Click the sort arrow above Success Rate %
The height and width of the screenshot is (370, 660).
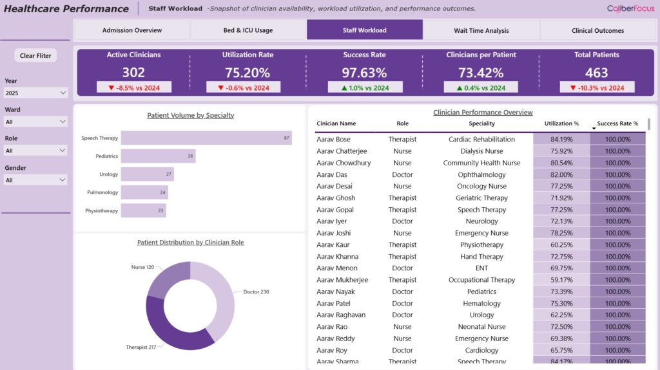click(x=594, y=129)
